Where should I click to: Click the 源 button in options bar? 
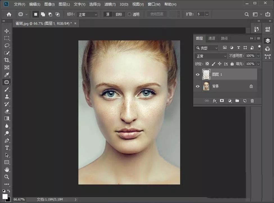tap(108, 14)
